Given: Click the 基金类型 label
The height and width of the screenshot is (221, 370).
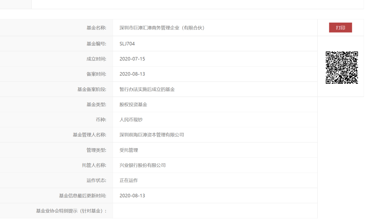Looking at the screenshot, I should [x=96, y=104].
